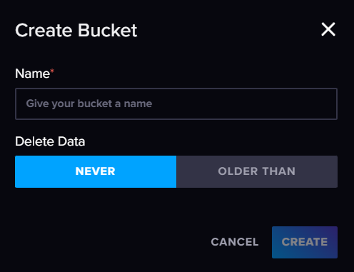Select OLDER THAN for Delete Data
This screenshot has width=354, height=272.
tap(257, 171)
